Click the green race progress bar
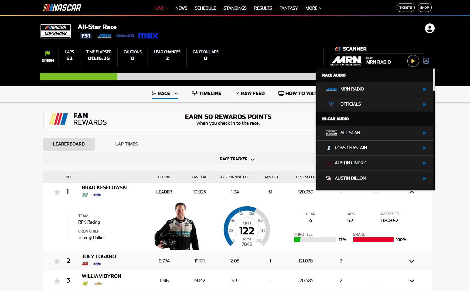470x291 pixels. [79, 77]
